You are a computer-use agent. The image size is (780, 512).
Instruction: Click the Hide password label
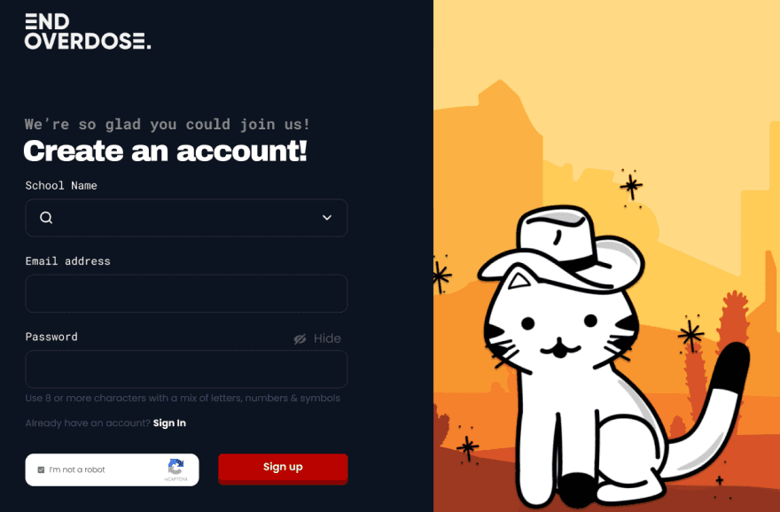[327, 338]
